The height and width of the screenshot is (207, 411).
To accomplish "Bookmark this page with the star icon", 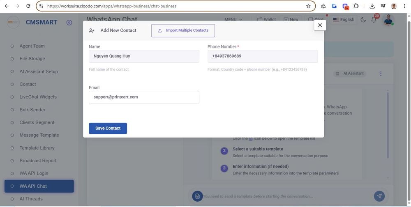I will (x=308, y=6).
